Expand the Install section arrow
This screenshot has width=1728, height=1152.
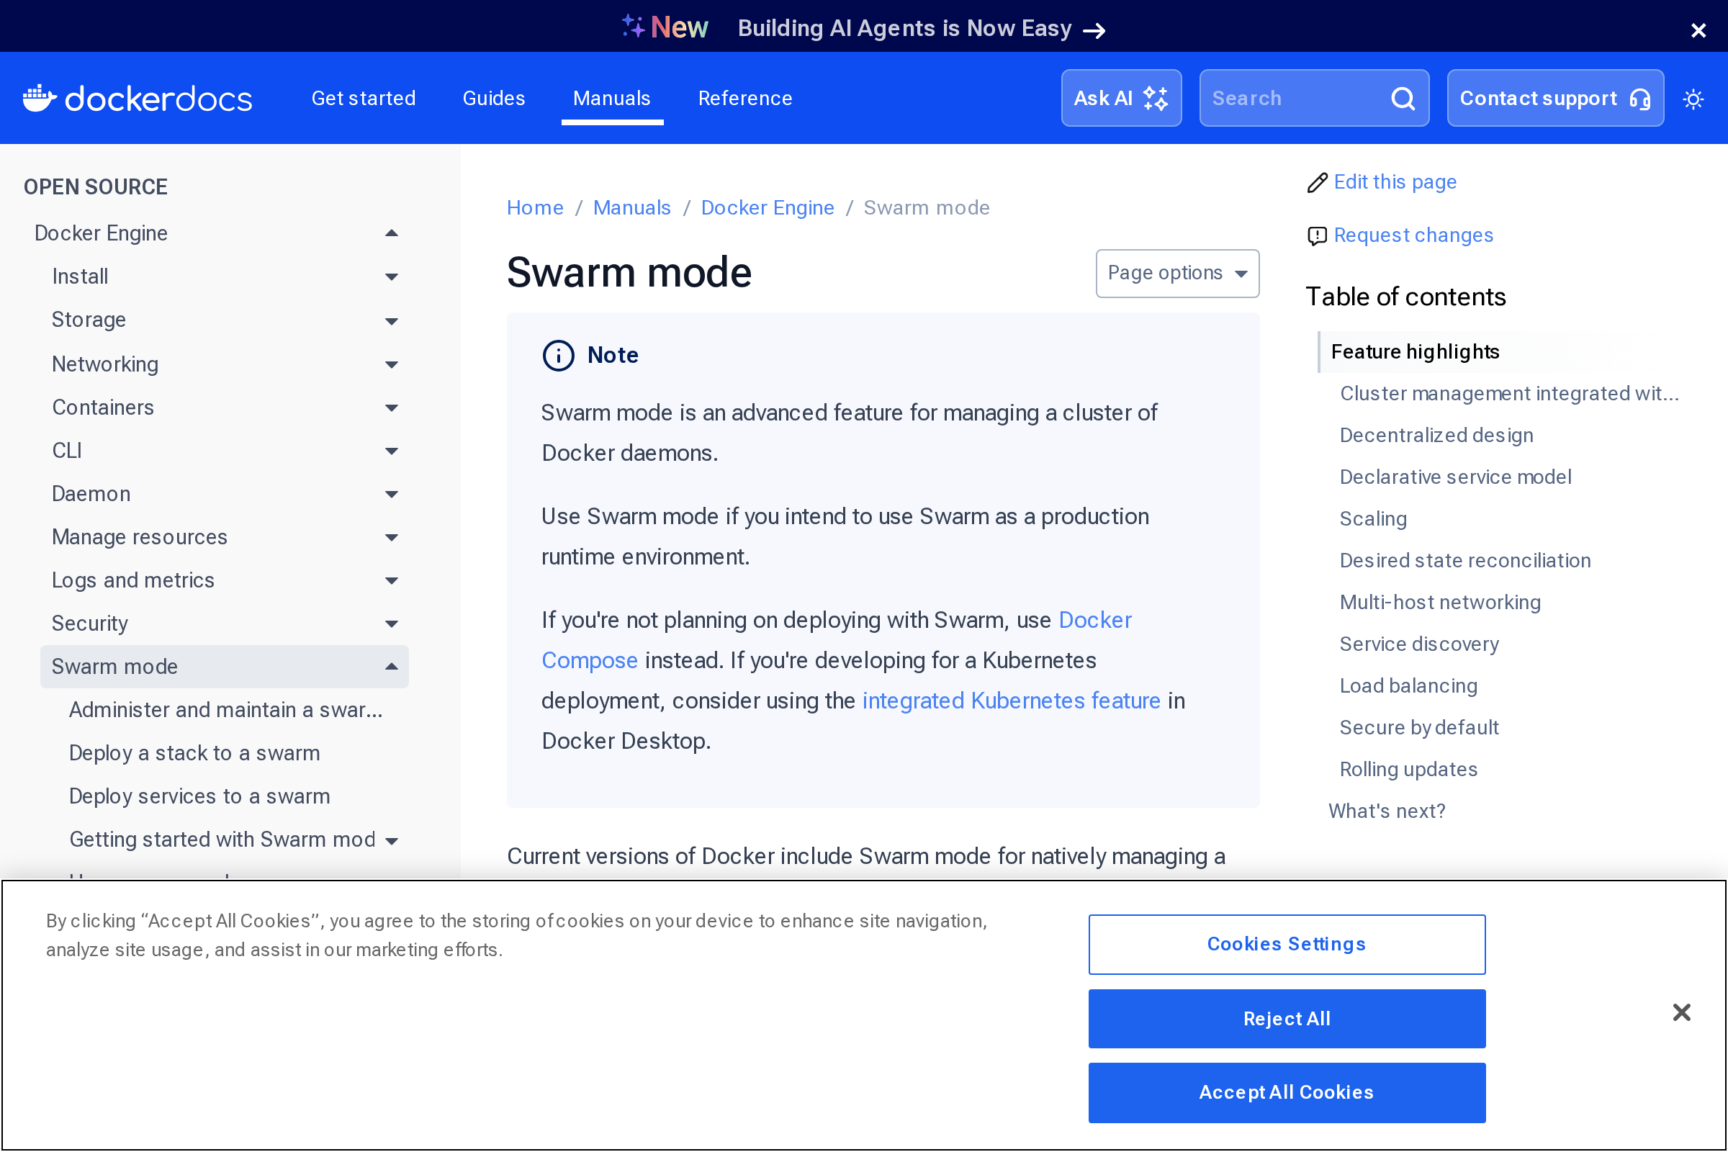point(392,277)
